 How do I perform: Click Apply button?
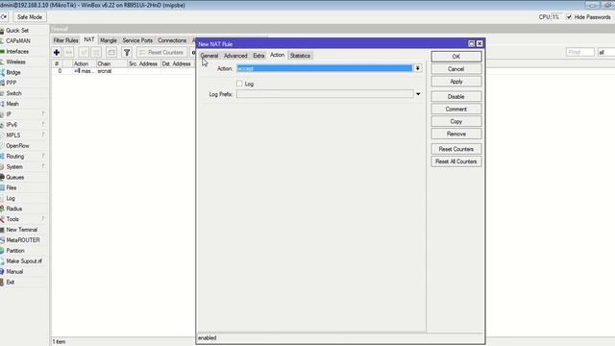coord(456,82)
